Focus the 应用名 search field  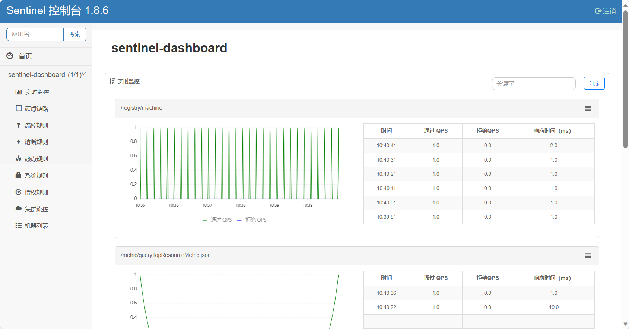[x=35, y=34]
